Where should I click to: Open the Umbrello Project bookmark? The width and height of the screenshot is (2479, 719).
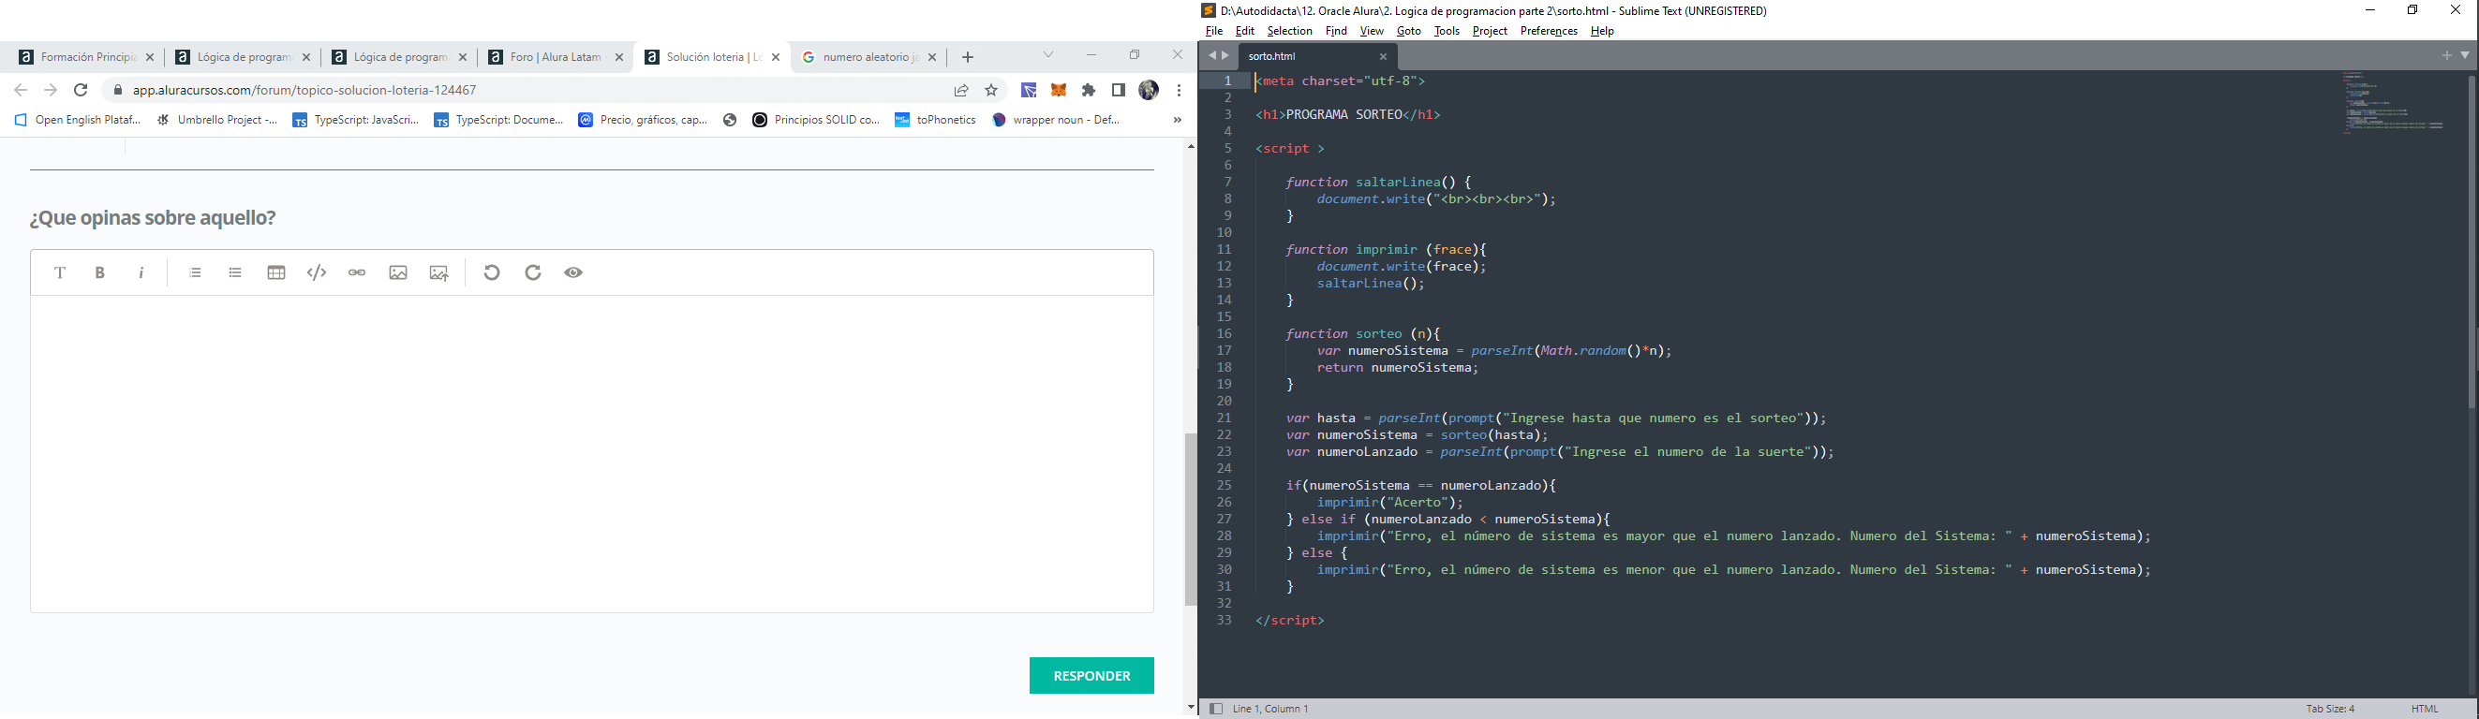coord(217,120)
